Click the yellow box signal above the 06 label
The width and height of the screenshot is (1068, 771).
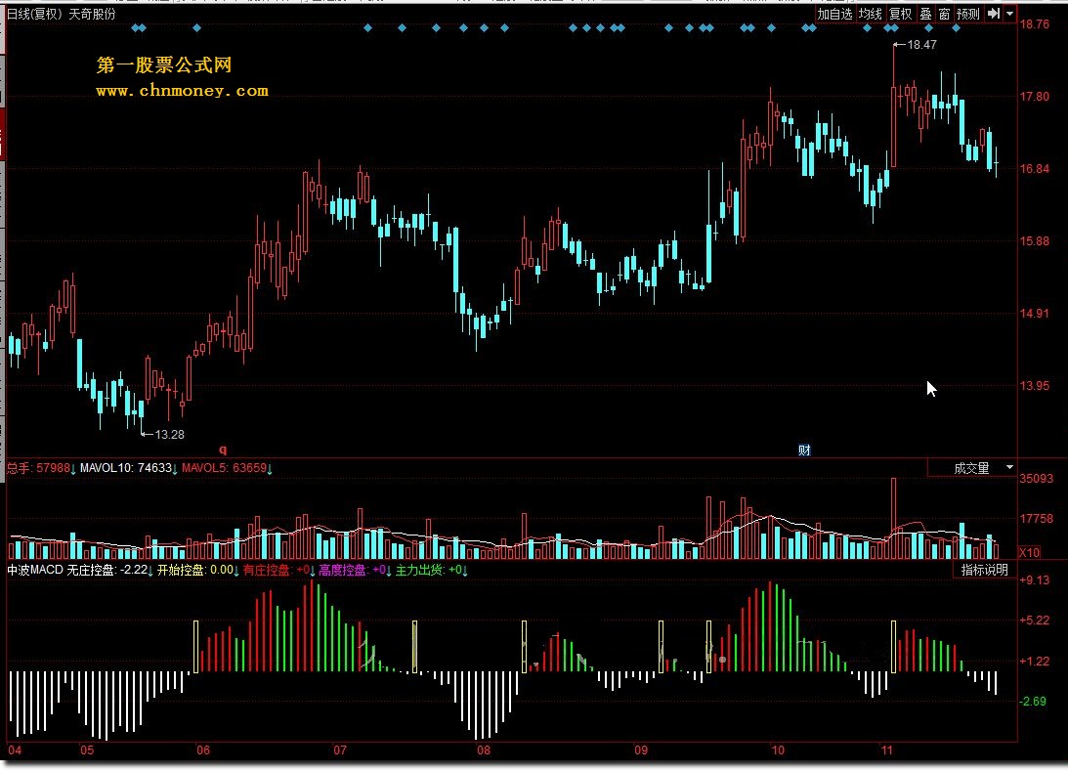[x=196, y=646]
